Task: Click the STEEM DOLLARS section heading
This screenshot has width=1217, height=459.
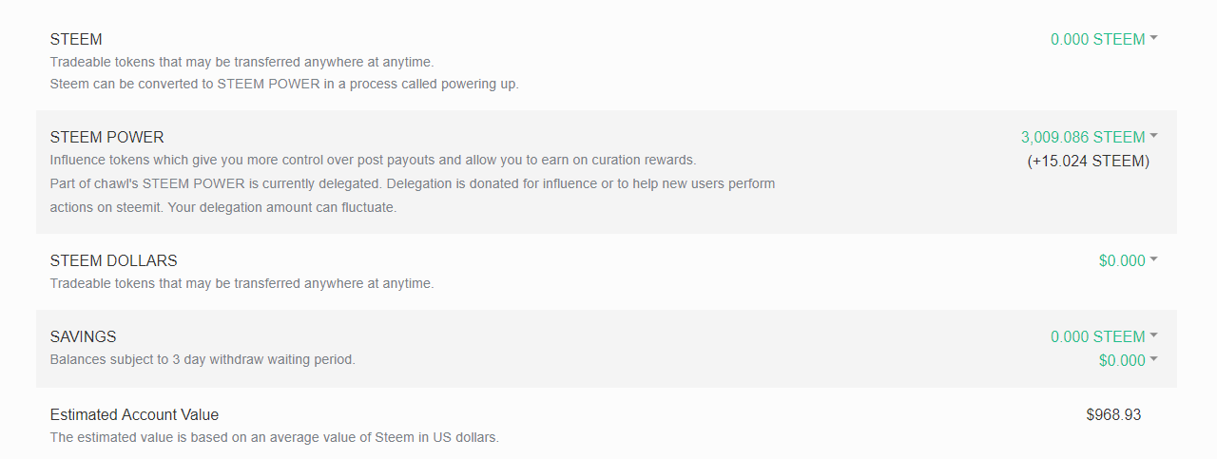Action: (x=113, y=261)
